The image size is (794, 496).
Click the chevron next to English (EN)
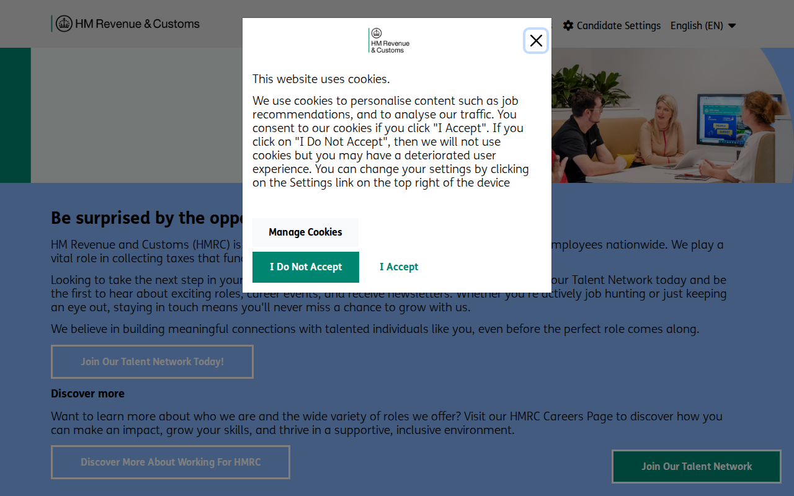[x=732, y=25]
